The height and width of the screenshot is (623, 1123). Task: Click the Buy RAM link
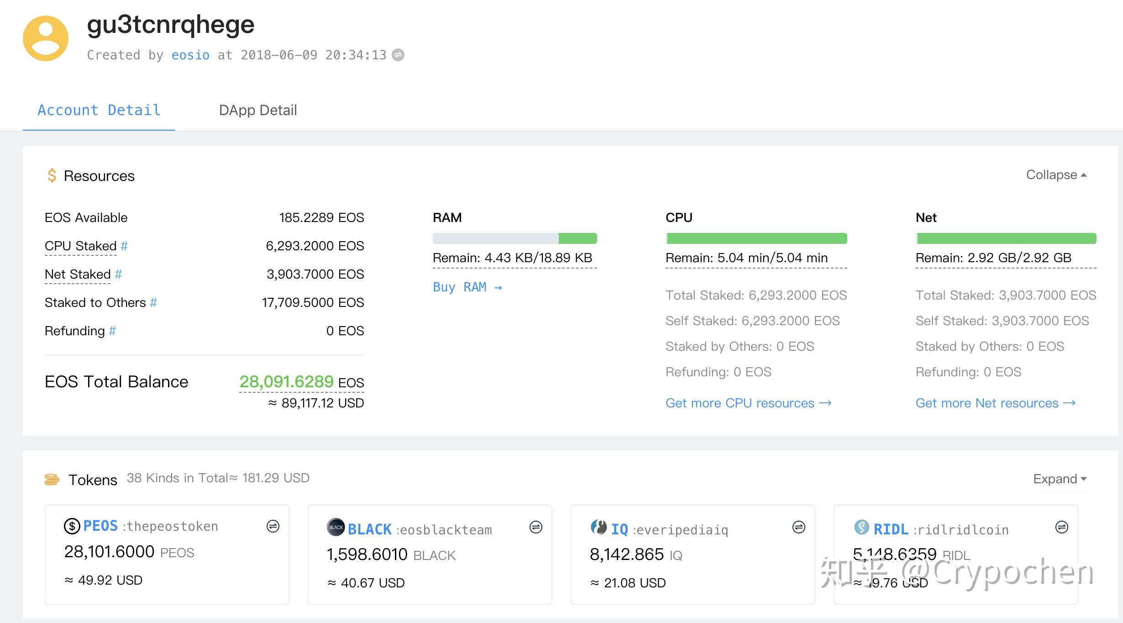coord(467,287)
